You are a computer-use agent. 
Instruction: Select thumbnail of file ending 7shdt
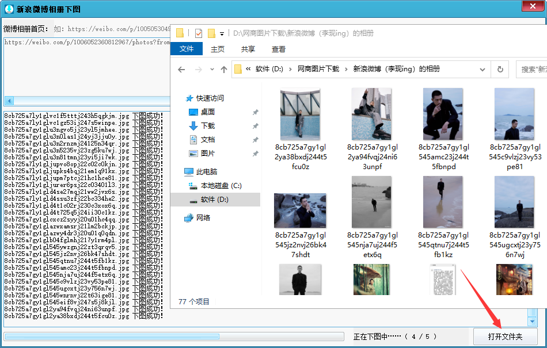coord(300,211)
